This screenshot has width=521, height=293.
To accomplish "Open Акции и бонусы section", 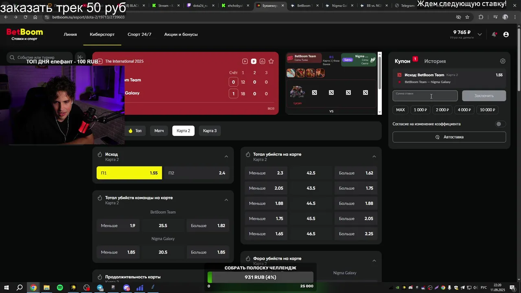I will pos(181,34).
